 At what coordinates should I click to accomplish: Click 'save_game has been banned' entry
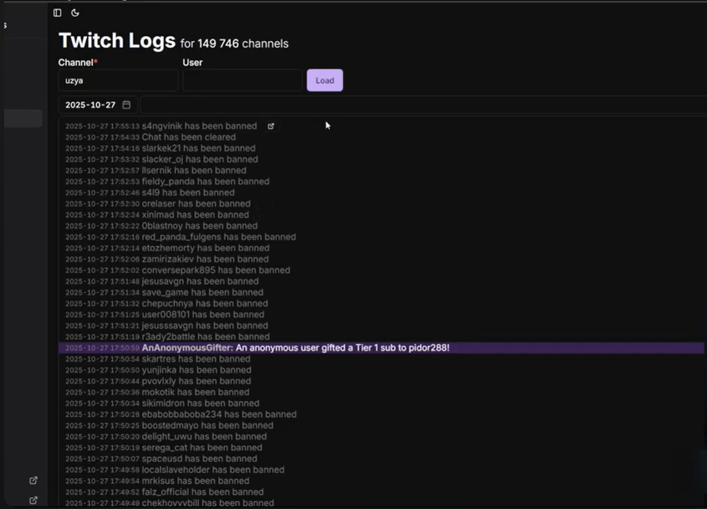pos(202,292)
